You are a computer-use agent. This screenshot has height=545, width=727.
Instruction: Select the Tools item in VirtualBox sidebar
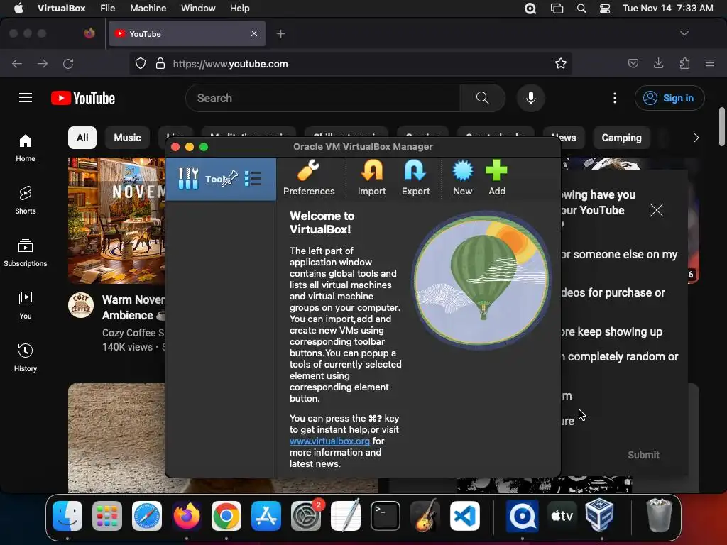pyautogui.click(x=221, y=179)
